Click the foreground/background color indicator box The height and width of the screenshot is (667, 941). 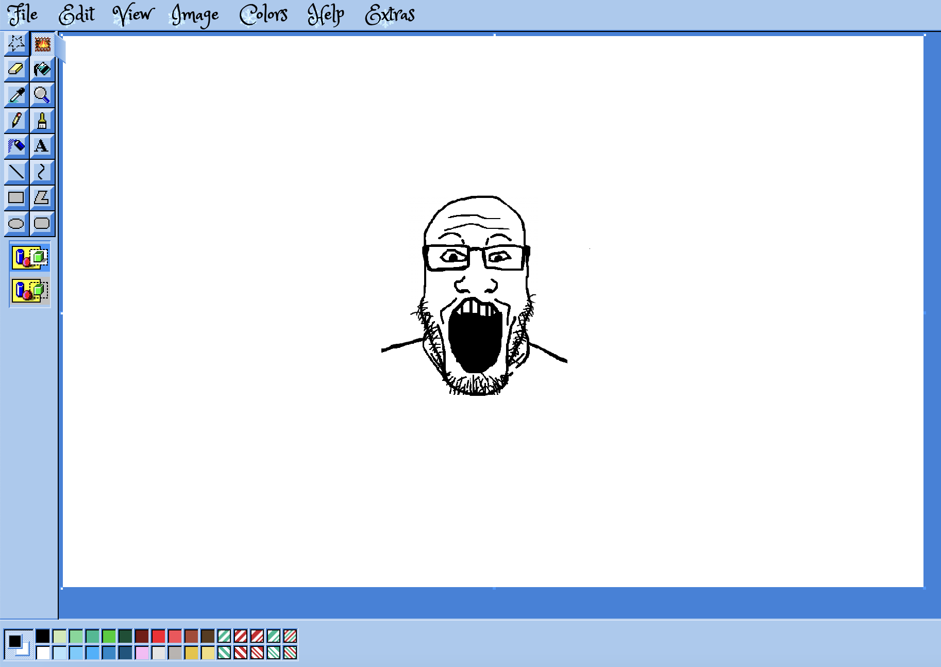[x=19, y=644]
